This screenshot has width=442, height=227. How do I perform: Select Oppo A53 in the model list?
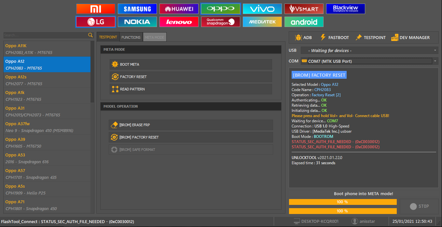(x=47, y=158)
